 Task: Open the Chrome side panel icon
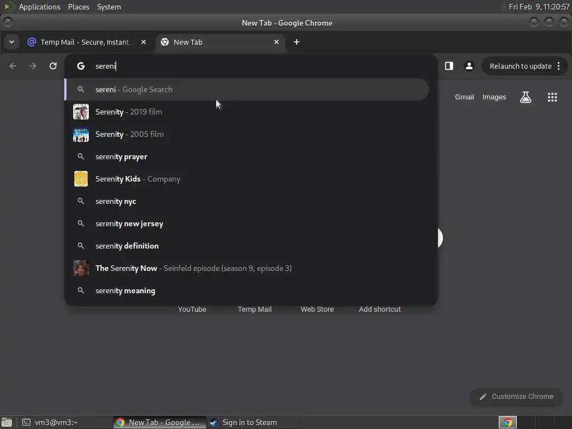(x=449, y=66)
